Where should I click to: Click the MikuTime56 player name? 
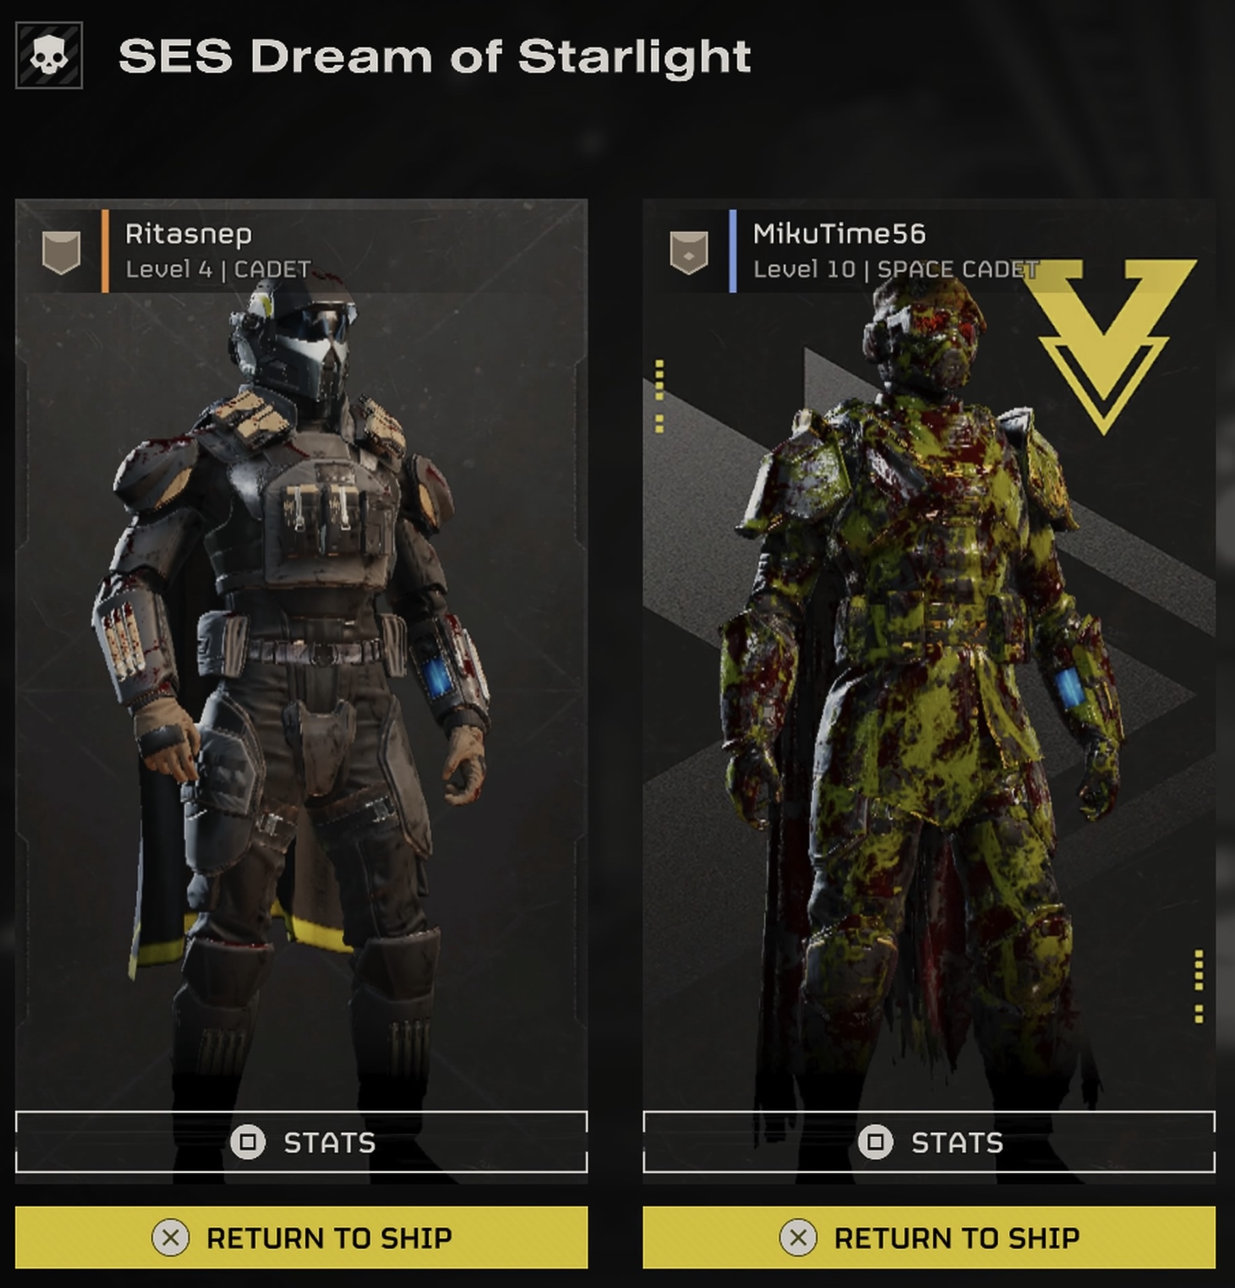[x=839, y=234]
